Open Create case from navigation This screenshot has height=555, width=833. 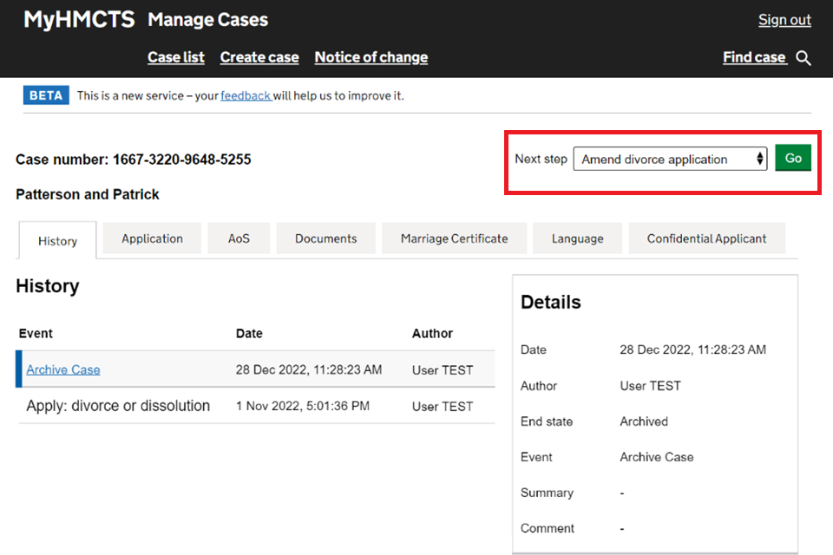pyautogui.click(x=259, y=57)
